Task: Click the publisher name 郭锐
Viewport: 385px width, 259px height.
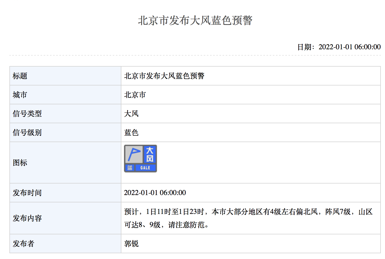Action: click(x=131, y=244)
